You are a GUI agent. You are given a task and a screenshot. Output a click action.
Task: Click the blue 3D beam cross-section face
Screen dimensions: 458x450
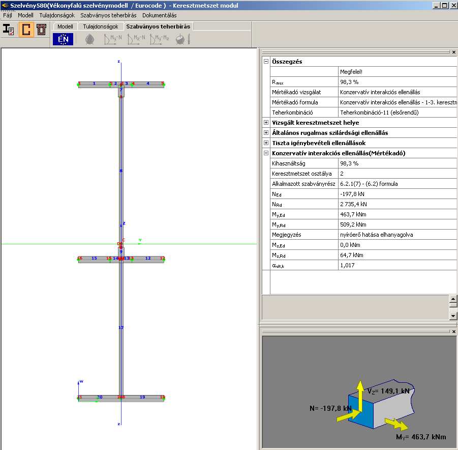point(361,412)
